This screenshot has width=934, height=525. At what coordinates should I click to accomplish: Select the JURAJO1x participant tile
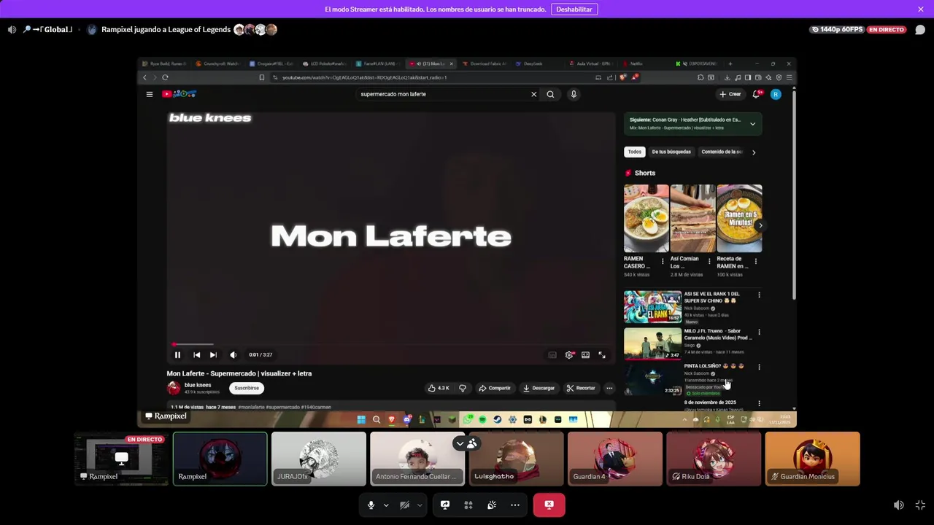point(319,459)
